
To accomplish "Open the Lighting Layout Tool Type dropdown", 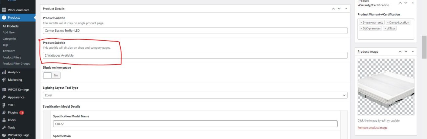I will click(x=195, y=95).
